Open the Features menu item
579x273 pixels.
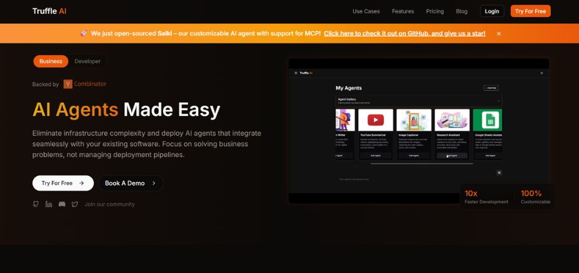click(403, 11)
